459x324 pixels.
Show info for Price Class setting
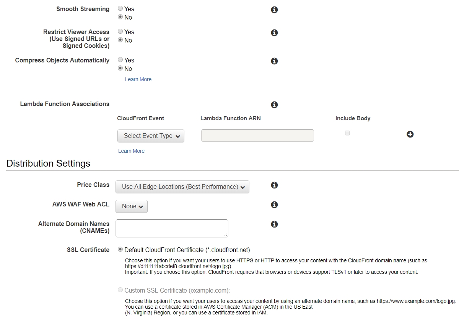coord(274,185)
